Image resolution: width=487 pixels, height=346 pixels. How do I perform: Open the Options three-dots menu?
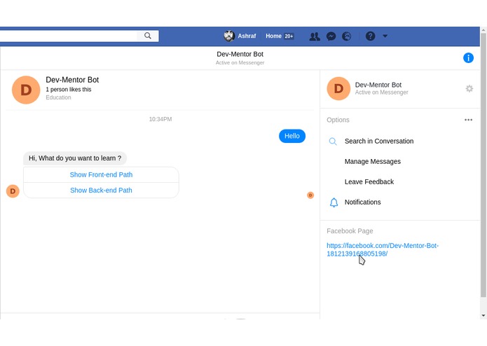pyautogui.click(x=468, y=120)
